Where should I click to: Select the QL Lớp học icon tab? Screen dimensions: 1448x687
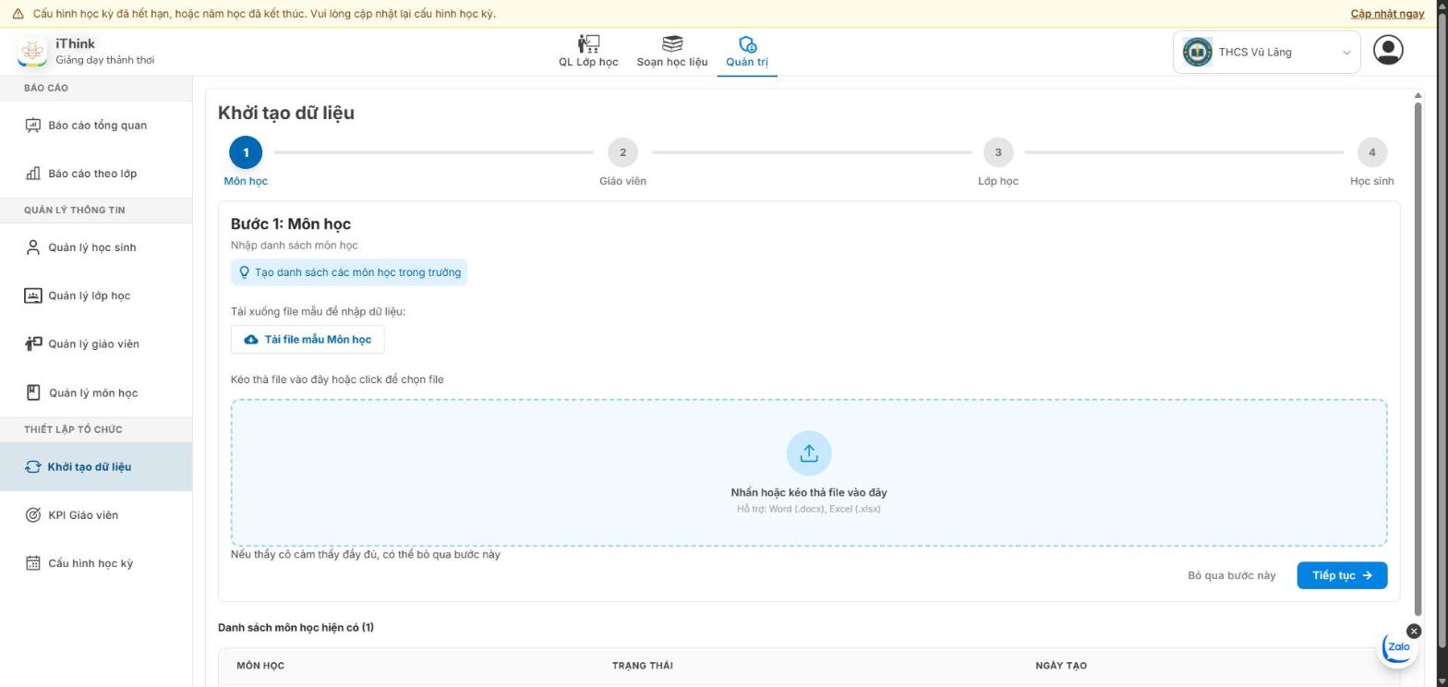(588, 51)
